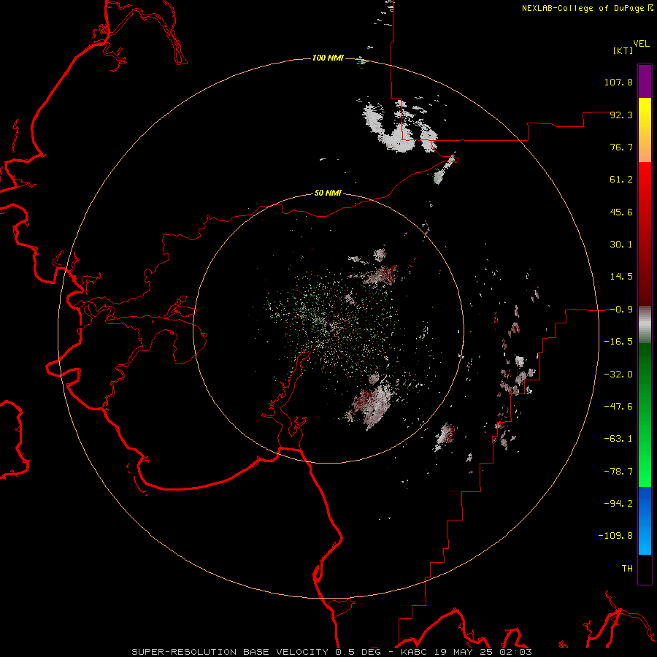Click the KABC 19 MAY 25 02:03 timestamp
The width and height of the screenshot is (657, 657).
click(x=466, y=652)
